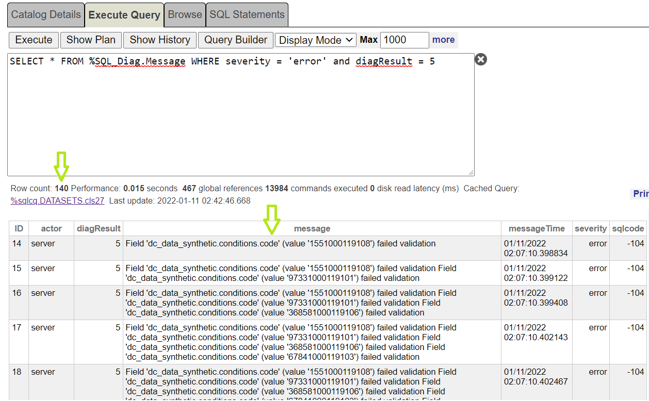Click the messageTime column header
Screen dimensions: 649x401
[x=537, y=228]
